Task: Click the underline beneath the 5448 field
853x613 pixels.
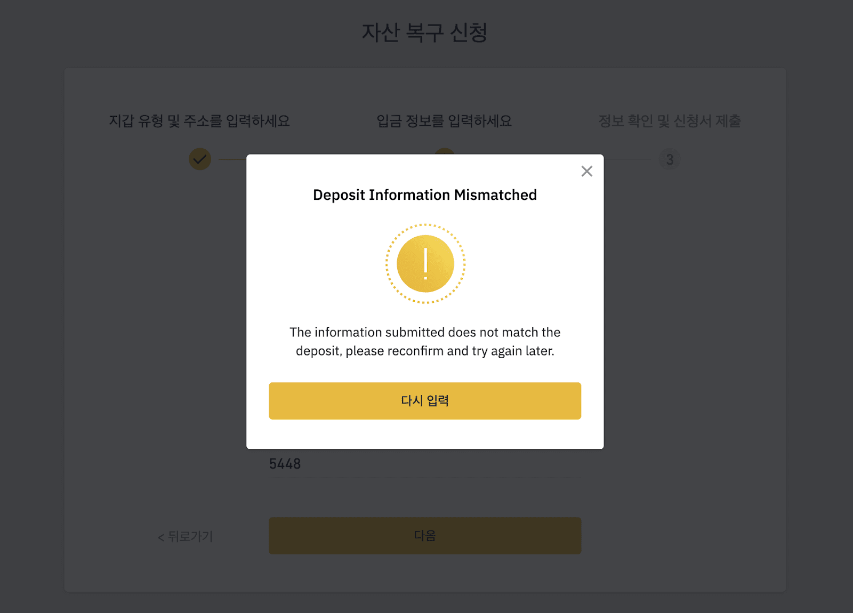Action: click(425, 478)
